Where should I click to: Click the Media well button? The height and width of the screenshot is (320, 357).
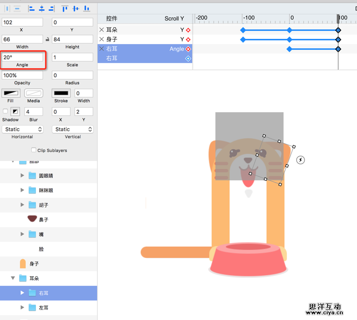(34, 93)
